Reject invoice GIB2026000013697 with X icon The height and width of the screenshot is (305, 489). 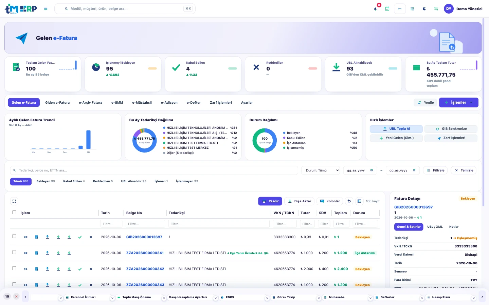coord(91,237)
